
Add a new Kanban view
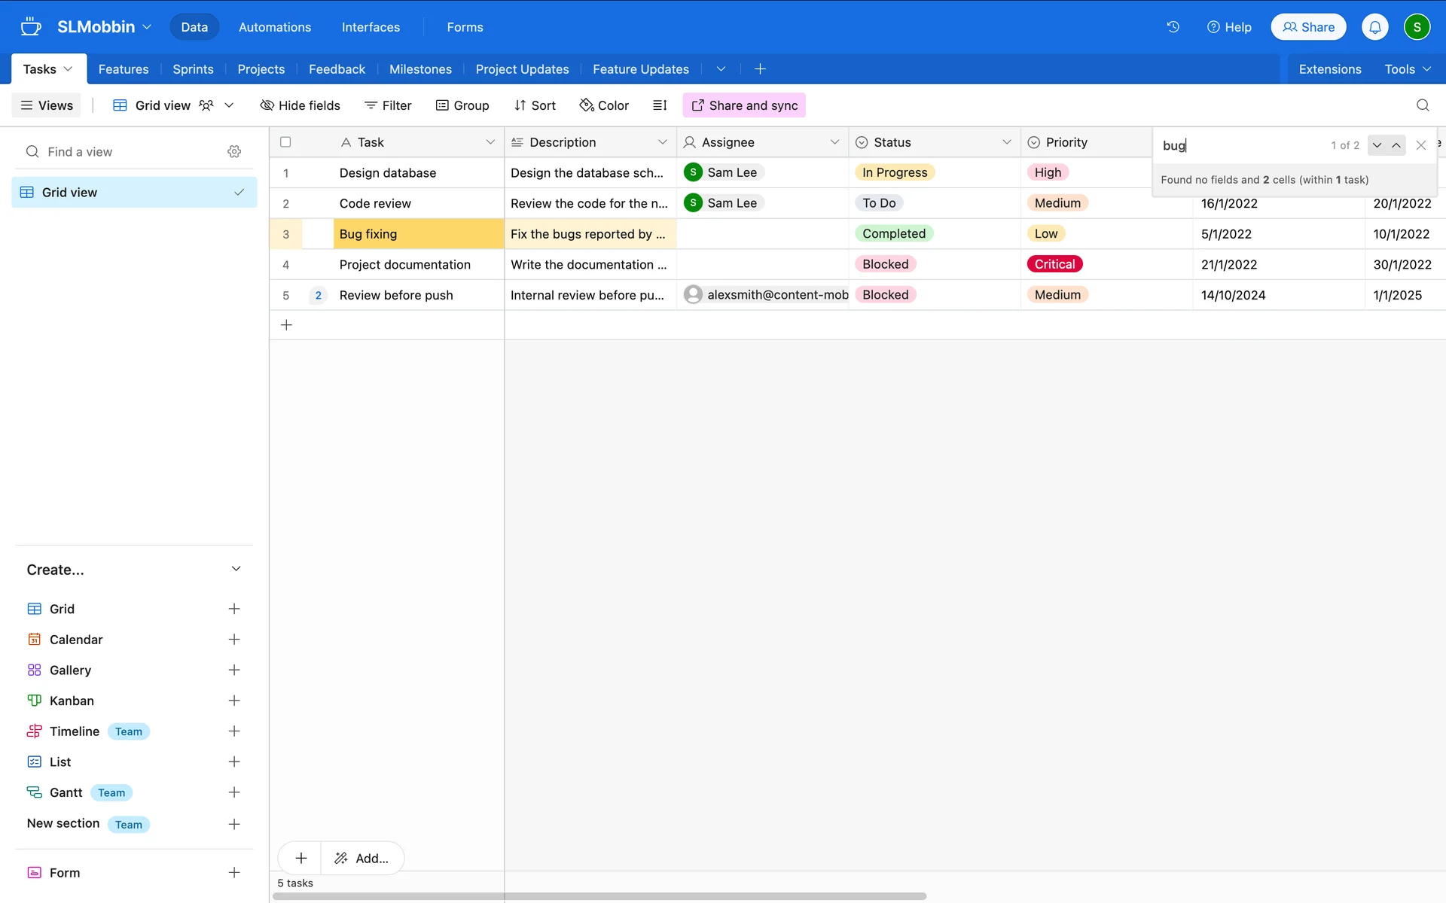234,701
